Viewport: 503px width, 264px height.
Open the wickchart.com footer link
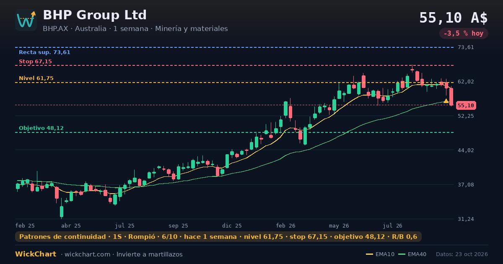pos(88,254)
